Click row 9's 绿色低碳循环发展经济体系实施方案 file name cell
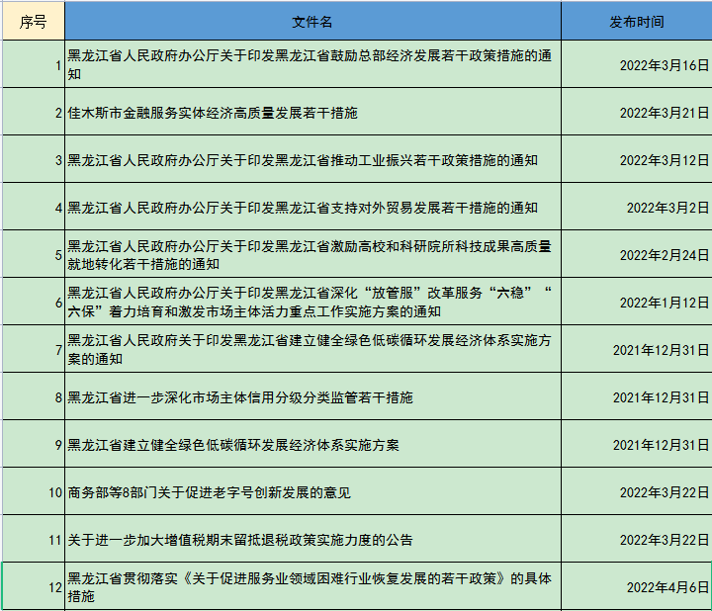712x611 pixels. (x=312, y=445)
